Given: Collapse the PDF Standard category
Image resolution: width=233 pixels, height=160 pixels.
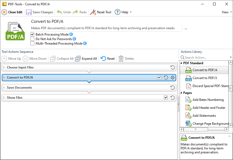Looking at the screenshot, I should click(181, 63).
